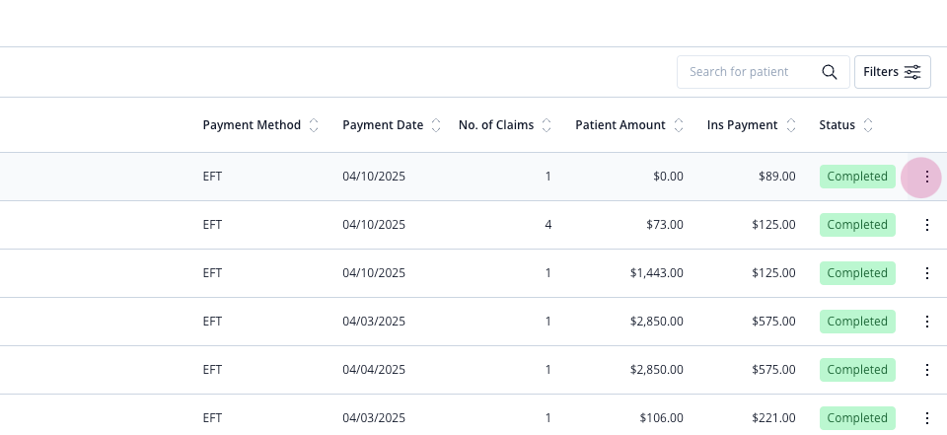The image size is (947, 435).
Task: Click the Payment Method header label
Action: click(252, 125)
